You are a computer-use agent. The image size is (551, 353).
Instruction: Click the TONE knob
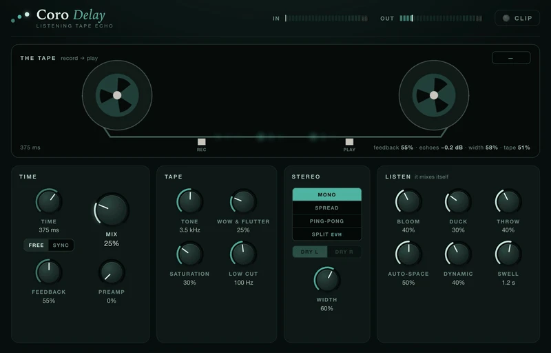[x=190, y=201]
